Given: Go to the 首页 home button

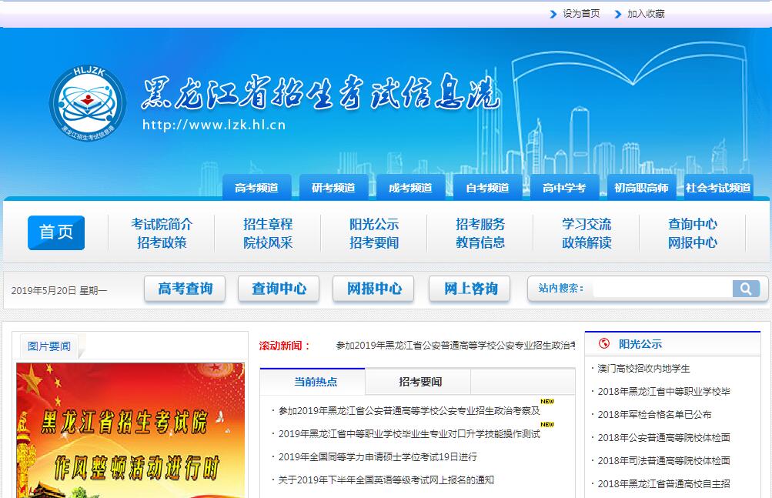Looking at the screenshot, I should tap(56, 232).
